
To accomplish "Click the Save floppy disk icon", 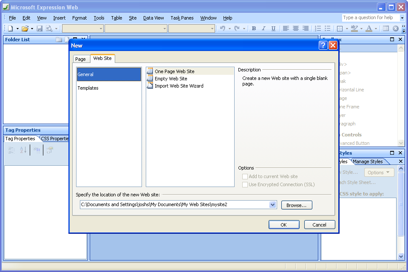I will (40, 28).
